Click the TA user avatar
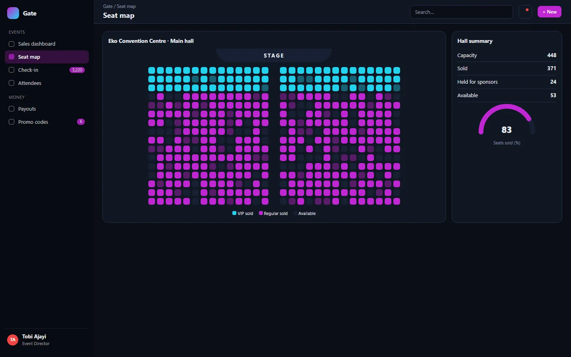This screenshot has height=357, width=571. tap(12, 340)
